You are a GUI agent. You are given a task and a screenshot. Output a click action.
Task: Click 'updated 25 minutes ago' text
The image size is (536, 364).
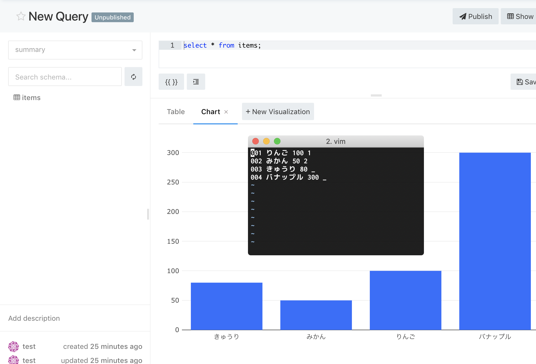[102, 360]
